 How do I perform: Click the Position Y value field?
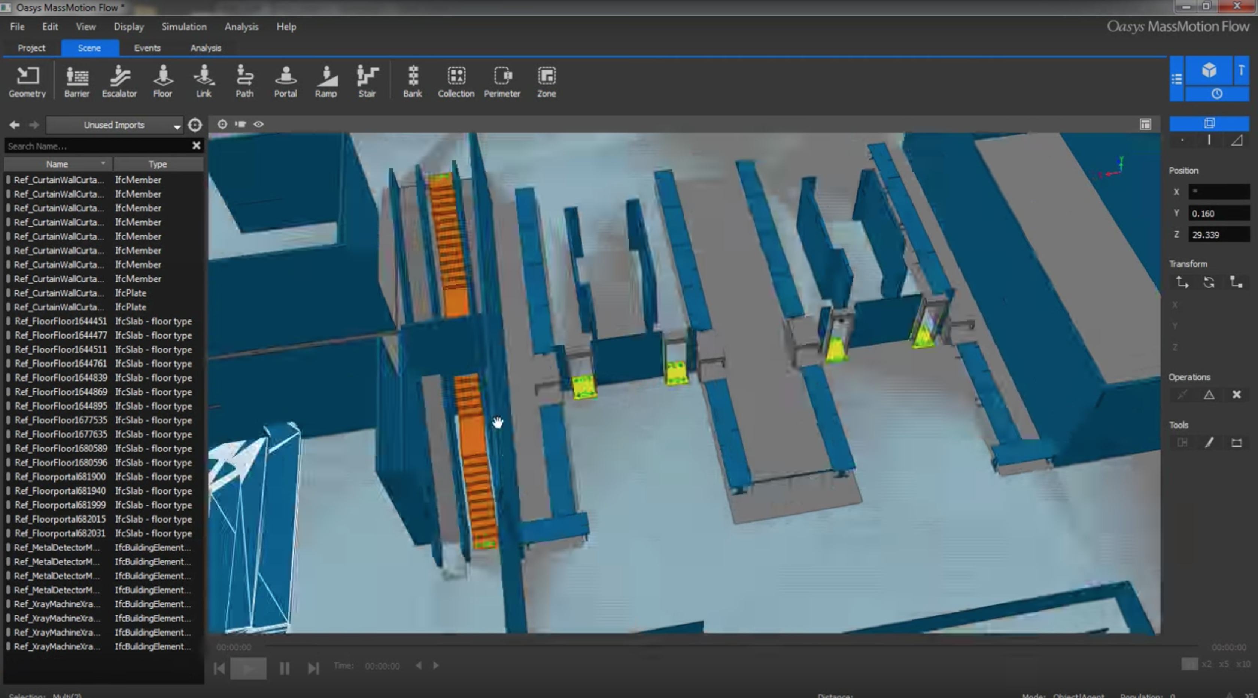[x=1218, y=214]
